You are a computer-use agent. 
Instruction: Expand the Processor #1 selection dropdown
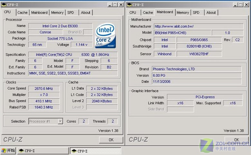click(x=60, y=121)
